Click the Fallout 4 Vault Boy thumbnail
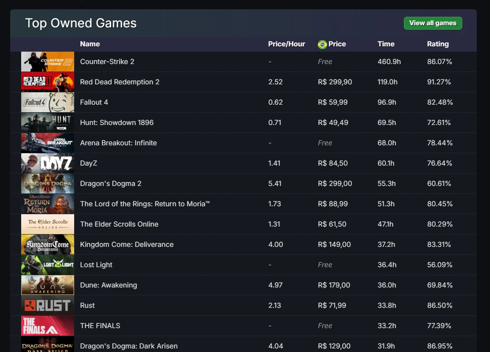Image resolution: width=490 pixels, height=352 pixels. (48, 102)
